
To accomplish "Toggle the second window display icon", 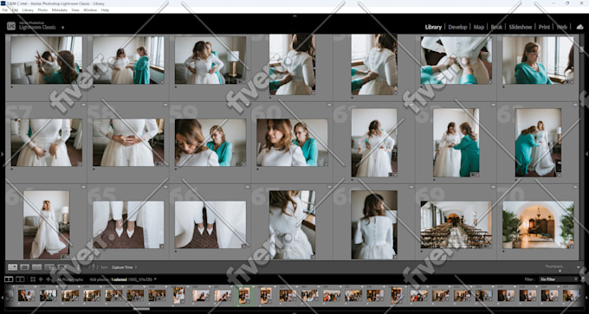I will (20, 279).
